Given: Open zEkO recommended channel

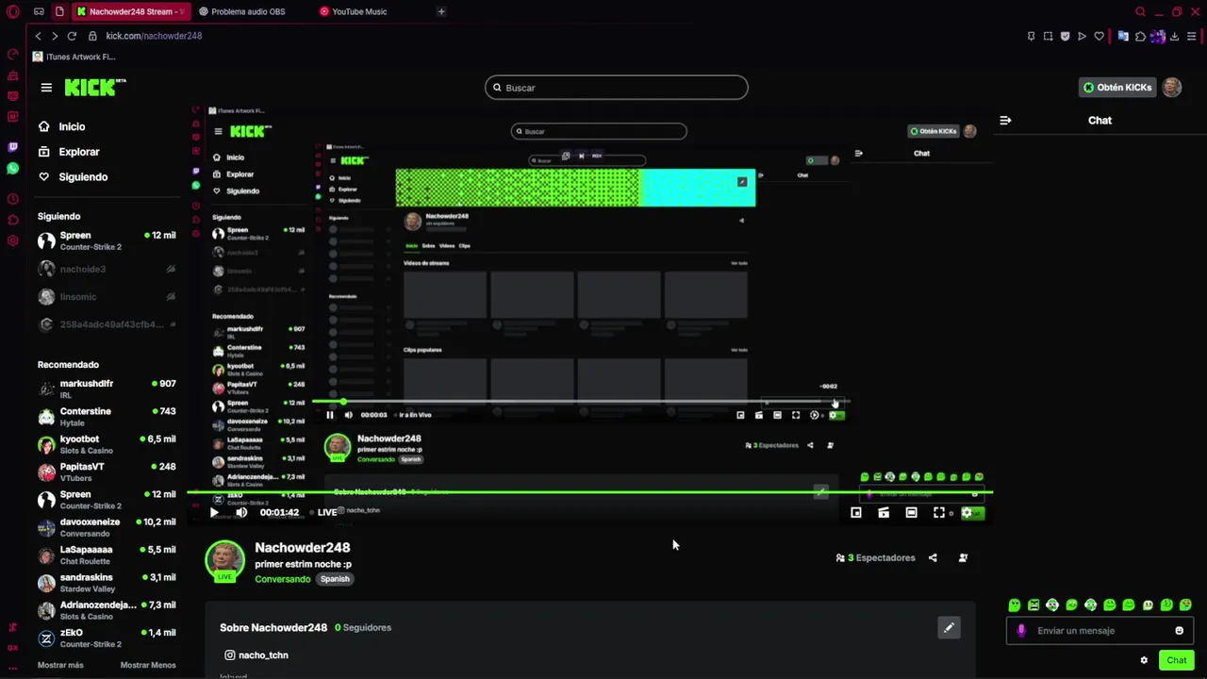Looking at the screenshot, I should click(x=107, y=638).
